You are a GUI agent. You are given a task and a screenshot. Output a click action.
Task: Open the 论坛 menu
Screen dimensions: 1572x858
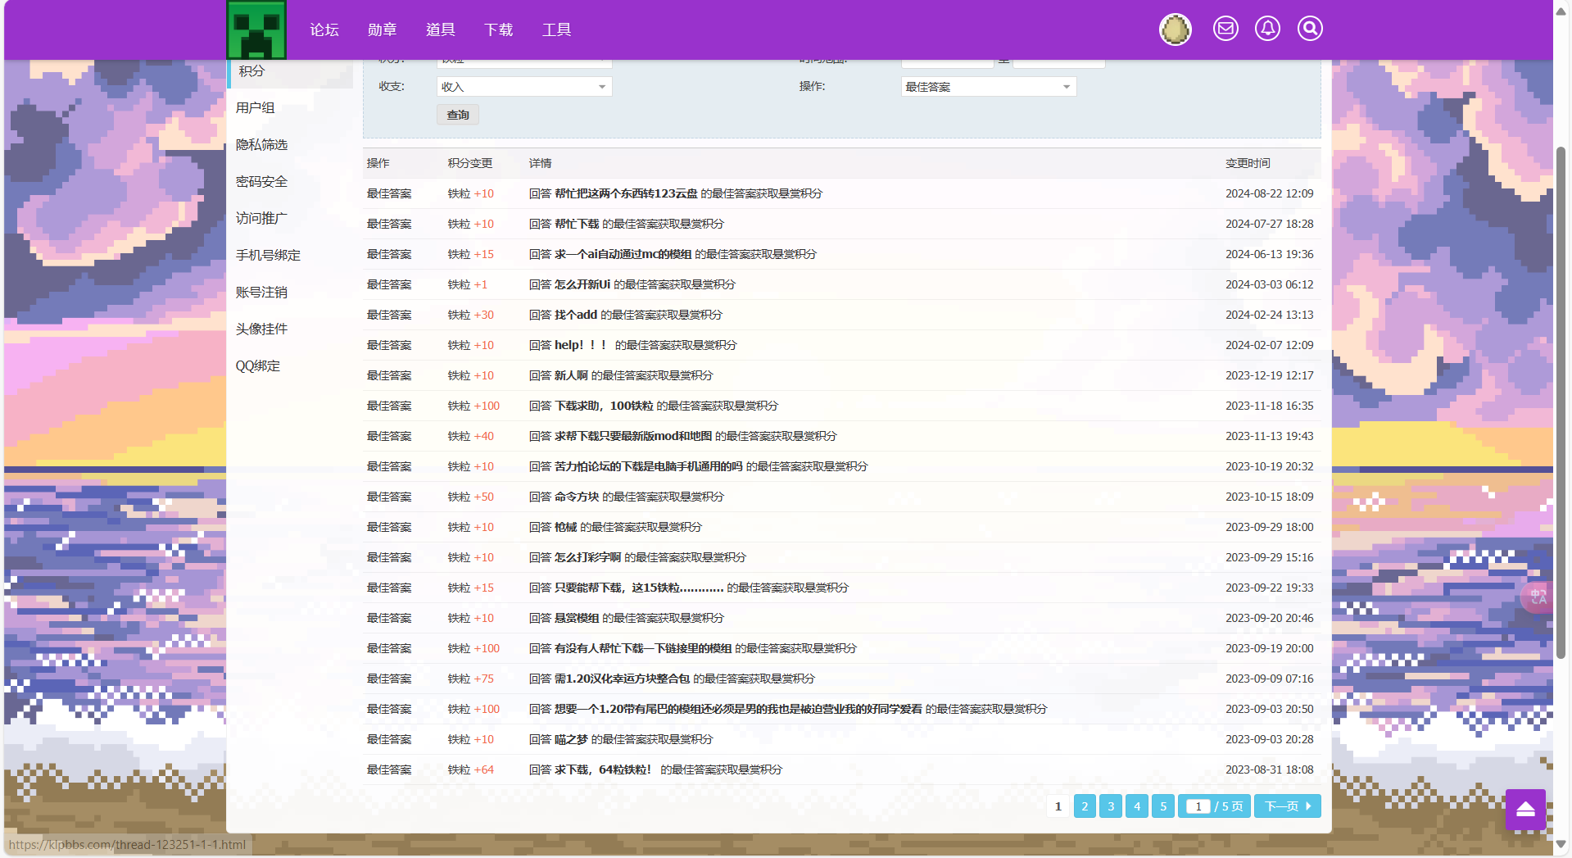pos(324,30)
